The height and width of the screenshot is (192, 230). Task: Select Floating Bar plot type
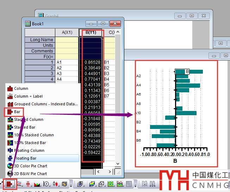(43, 158)
